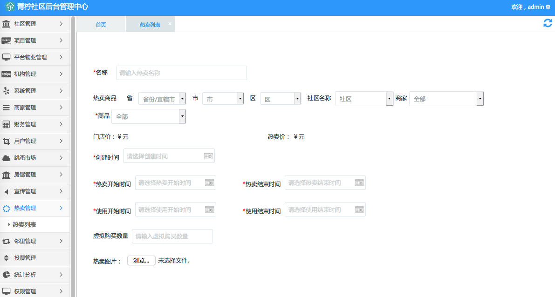Click the 热卖开始时间 date field

(x=176, y=183)
